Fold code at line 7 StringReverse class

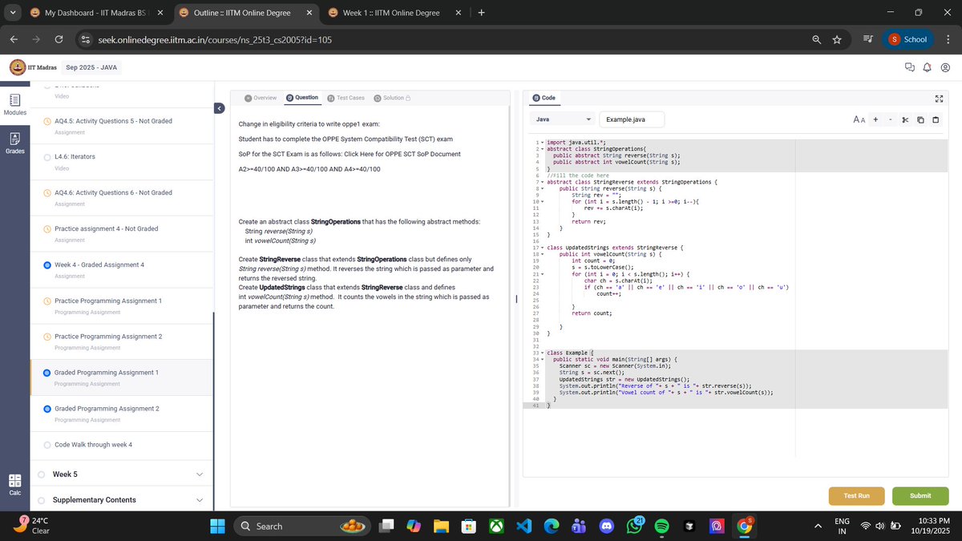pyautogui.click(x=543, y=183)
